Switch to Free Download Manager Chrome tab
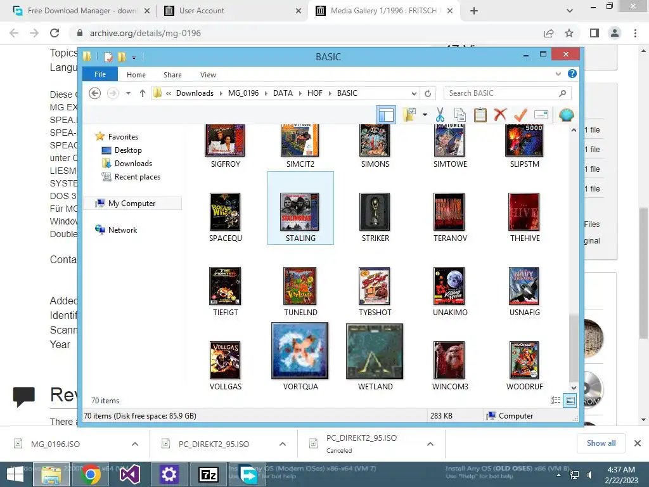Screen dimensions: 649x487 coord(80,11)
